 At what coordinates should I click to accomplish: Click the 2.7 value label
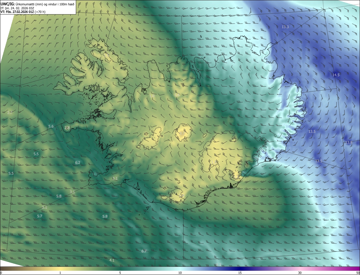point(10,112)
